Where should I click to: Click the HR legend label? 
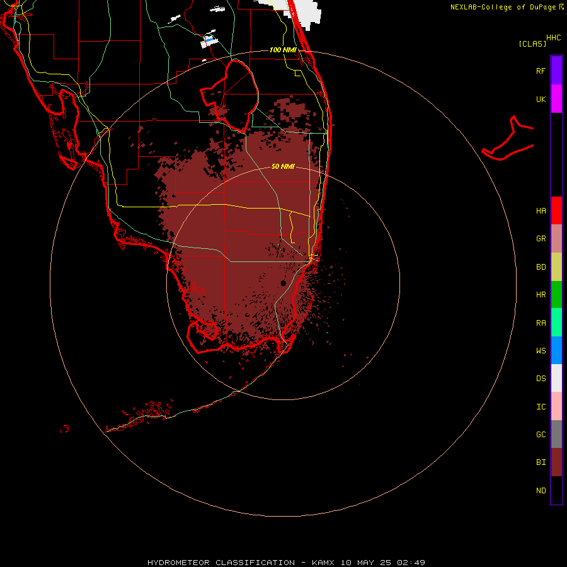[x=541, y=295]
